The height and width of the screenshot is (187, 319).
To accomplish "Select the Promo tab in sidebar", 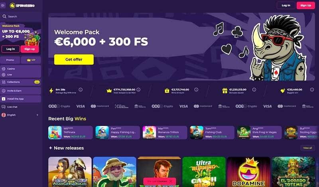I will tap(10, 60).
